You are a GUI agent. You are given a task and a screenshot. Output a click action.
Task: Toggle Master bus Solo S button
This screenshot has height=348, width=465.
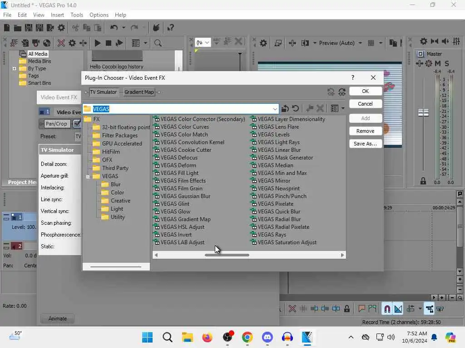[x=447, y=63]
